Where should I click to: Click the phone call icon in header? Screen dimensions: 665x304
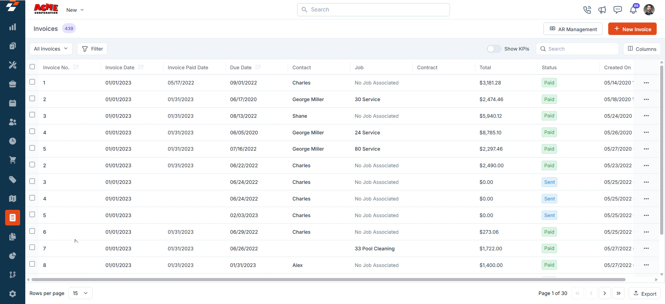(587, 10)
